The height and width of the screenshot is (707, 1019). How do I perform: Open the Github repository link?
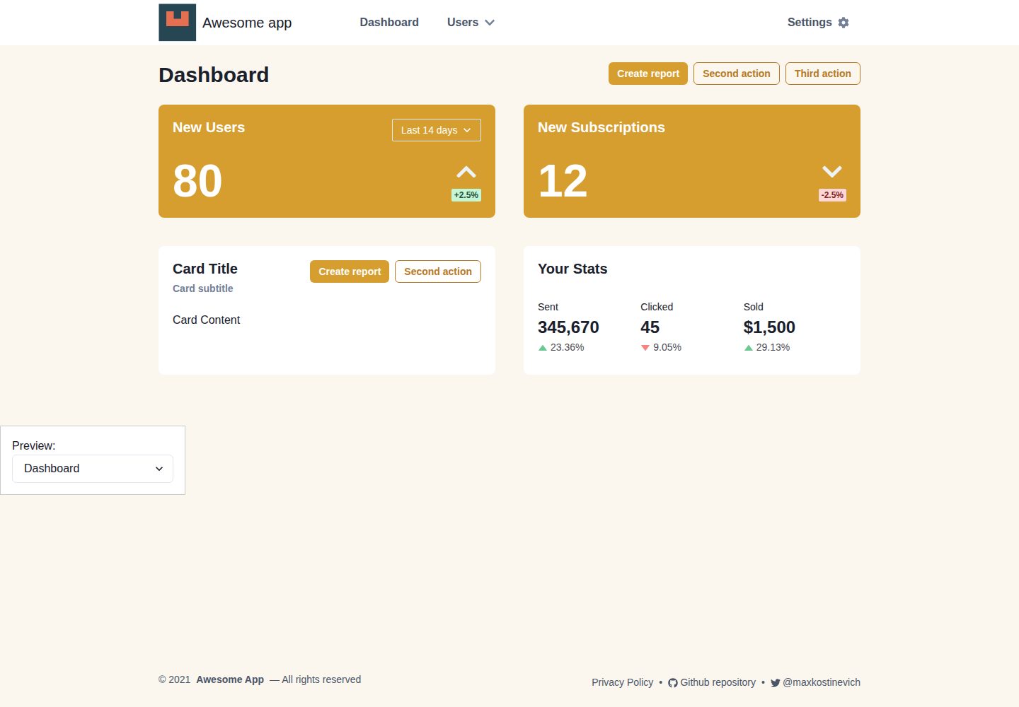[712, 682]
